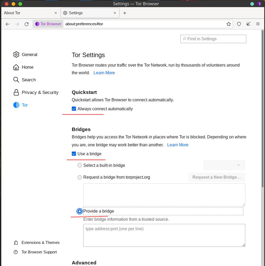
Task: Click the Bridges heading
Action: pos(81,129)
